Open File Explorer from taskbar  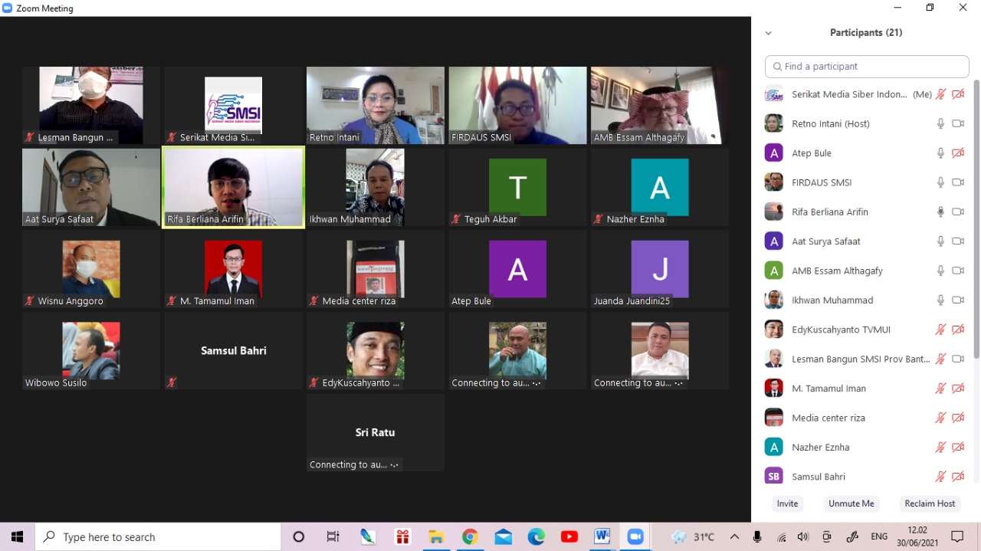point(436,537)
